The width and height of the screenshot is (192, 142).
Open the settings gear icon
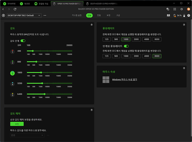click(181, 9)
